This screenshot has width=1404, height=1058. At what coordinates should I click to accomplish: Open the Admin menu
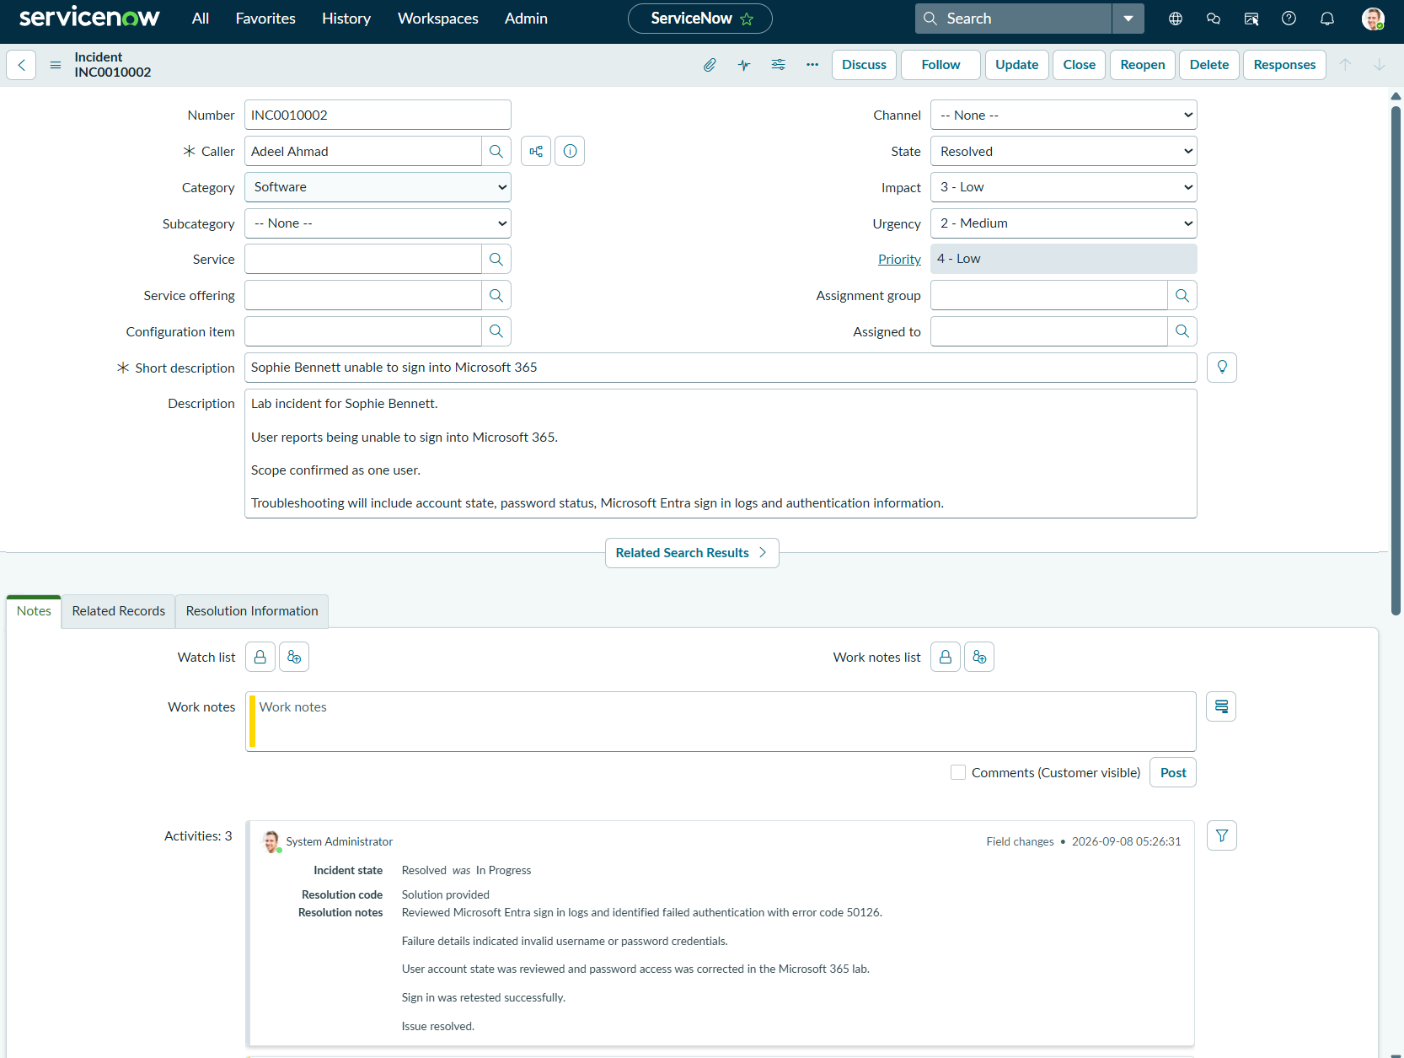point(526,19)
